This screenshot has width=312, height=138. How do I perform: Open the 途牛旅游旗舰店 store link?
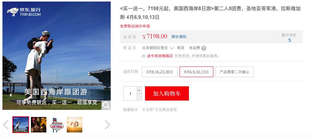[160, 56]
